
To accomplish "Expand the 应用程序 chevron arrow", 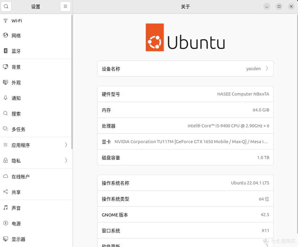I will (x=66, y=145).
